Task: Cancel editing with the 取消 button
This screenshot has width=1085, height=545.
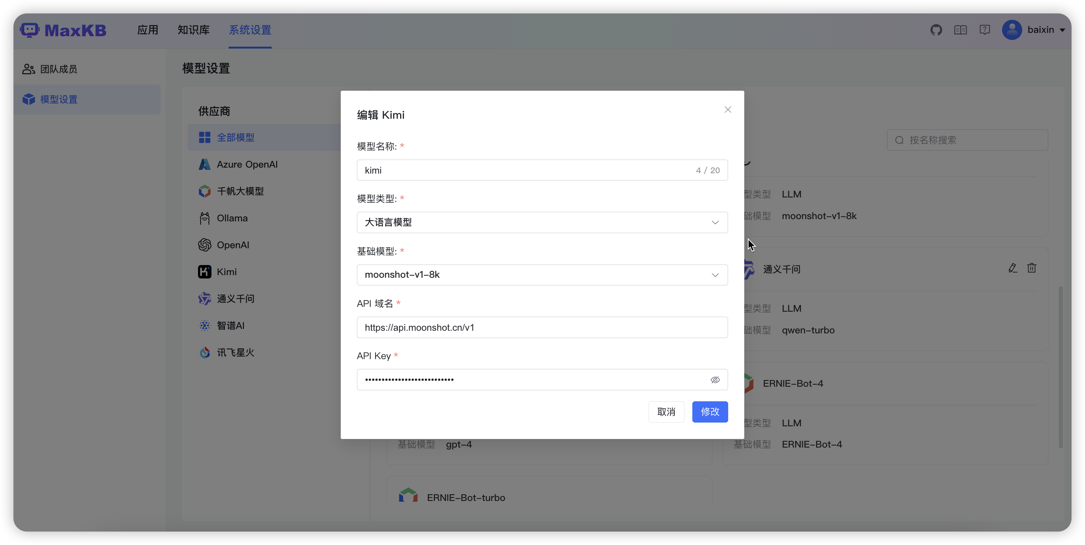Action: coord(666,412)
